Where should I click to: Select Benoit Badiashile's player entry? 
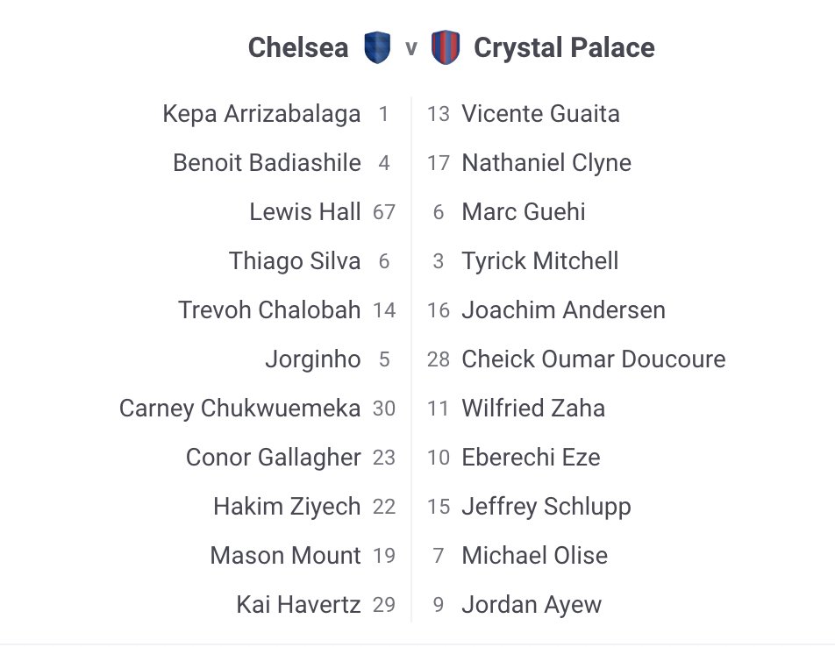coord(267,163)
